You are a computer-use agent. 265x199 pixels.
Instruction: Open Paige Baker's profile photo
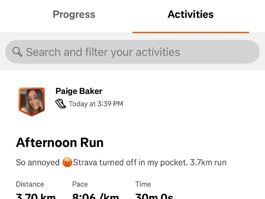31,100
